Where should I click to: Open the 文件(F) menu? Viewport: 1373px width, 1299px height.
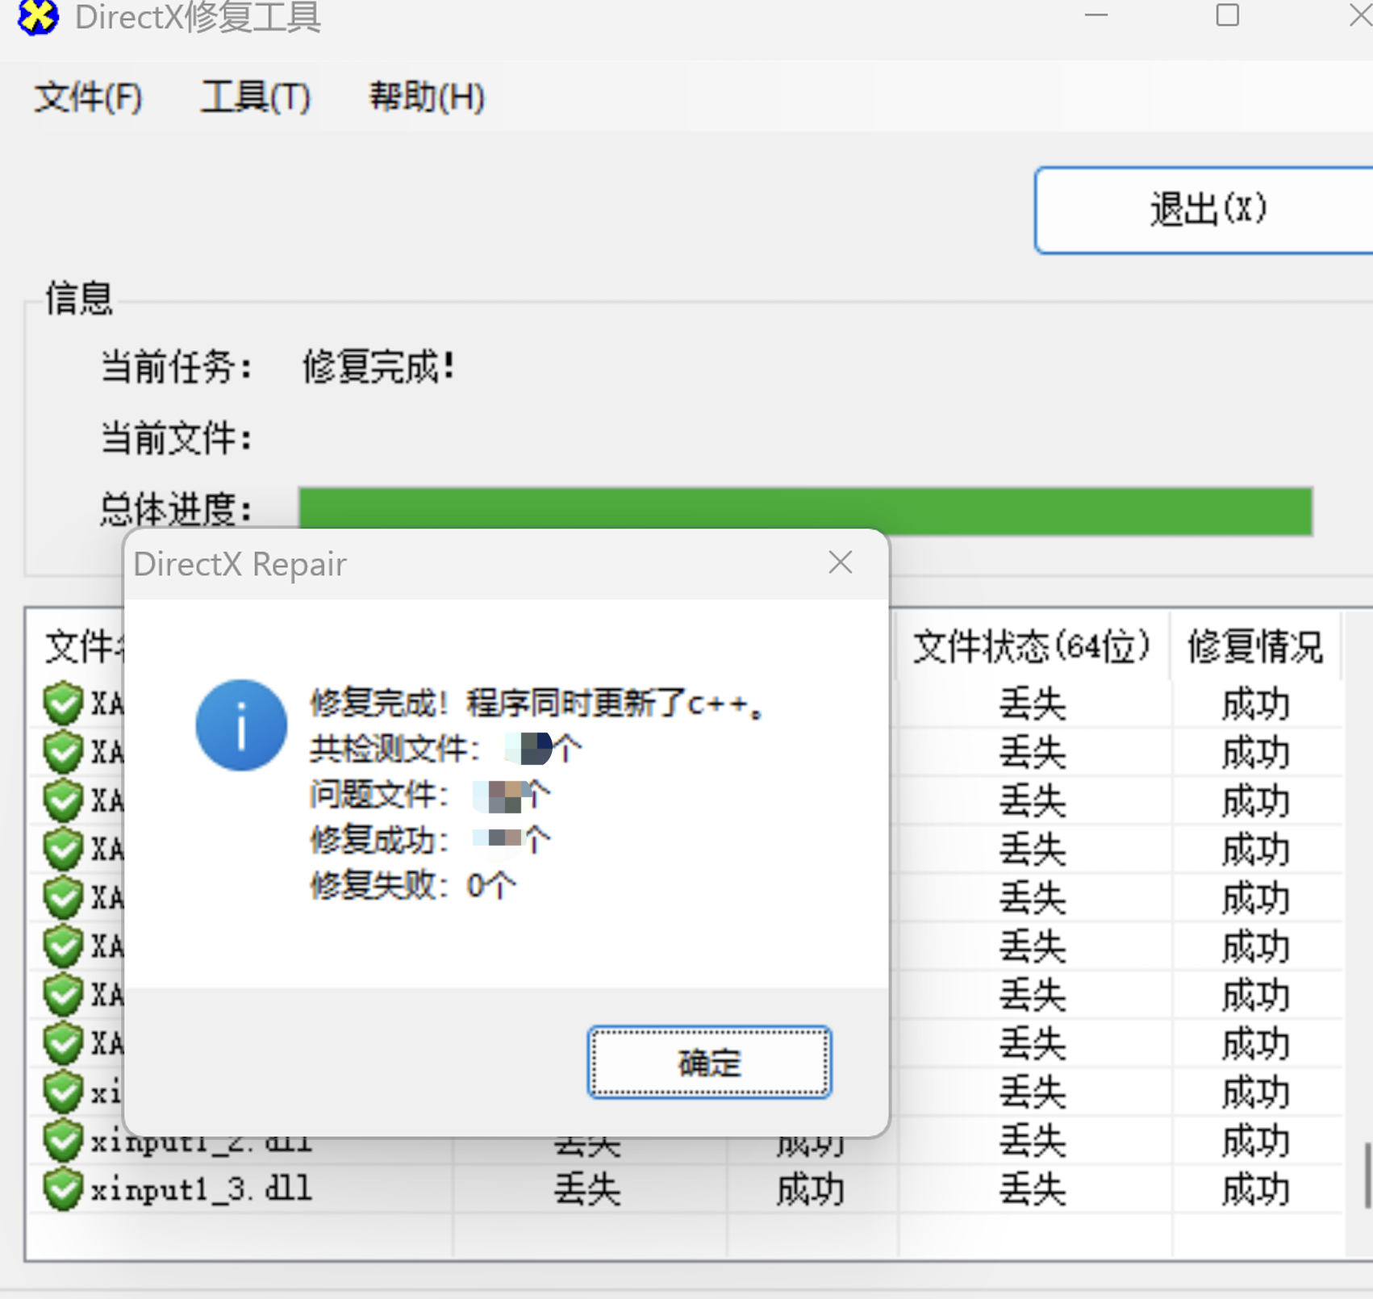(89, 98)
